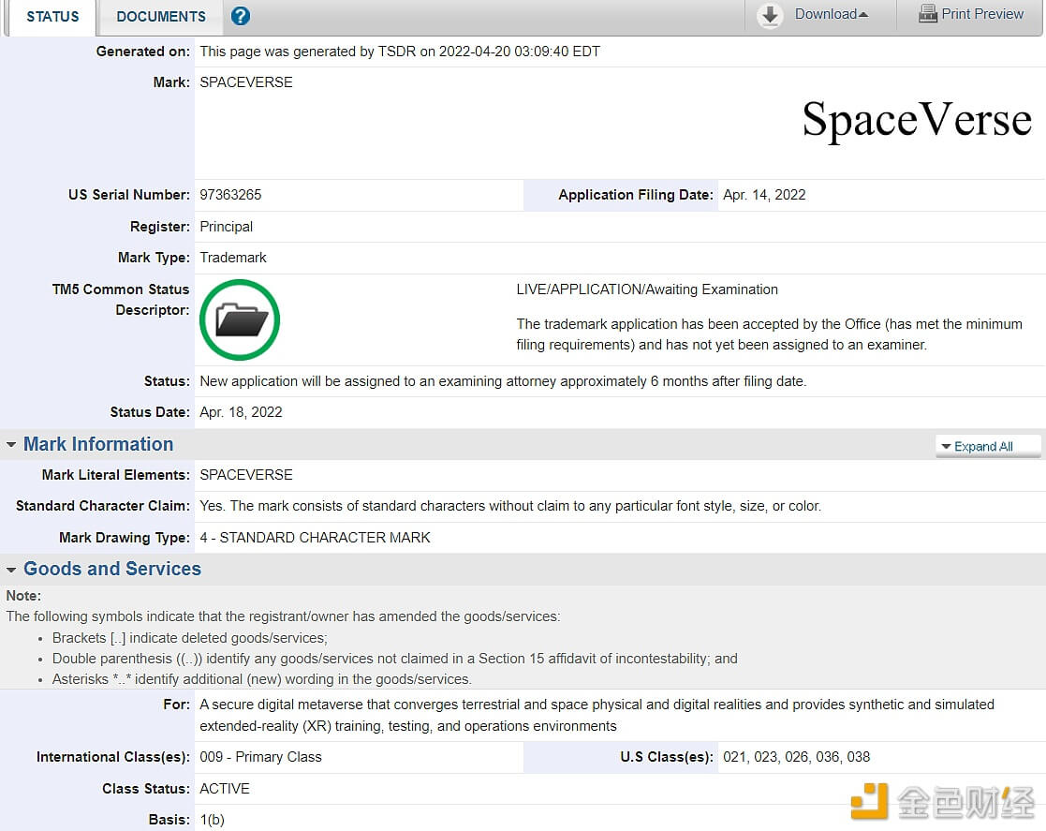
Task: Click the Goods and Services heading
Action: coord(112,569)
